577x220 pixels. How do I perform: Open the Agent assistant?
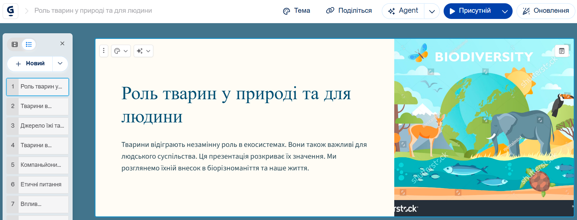(x=403, y=11)
